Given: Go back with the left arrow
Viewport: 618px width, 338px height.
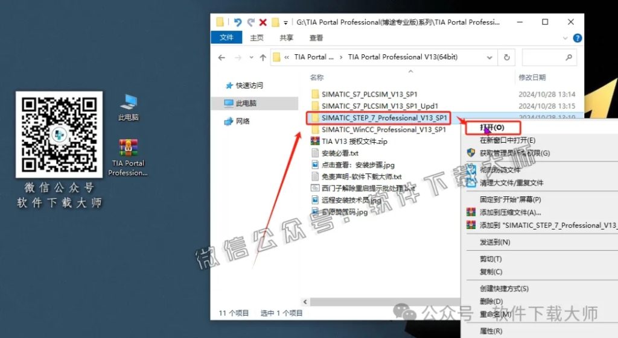Looking at the screenshot, I should [x=221, y=57].
